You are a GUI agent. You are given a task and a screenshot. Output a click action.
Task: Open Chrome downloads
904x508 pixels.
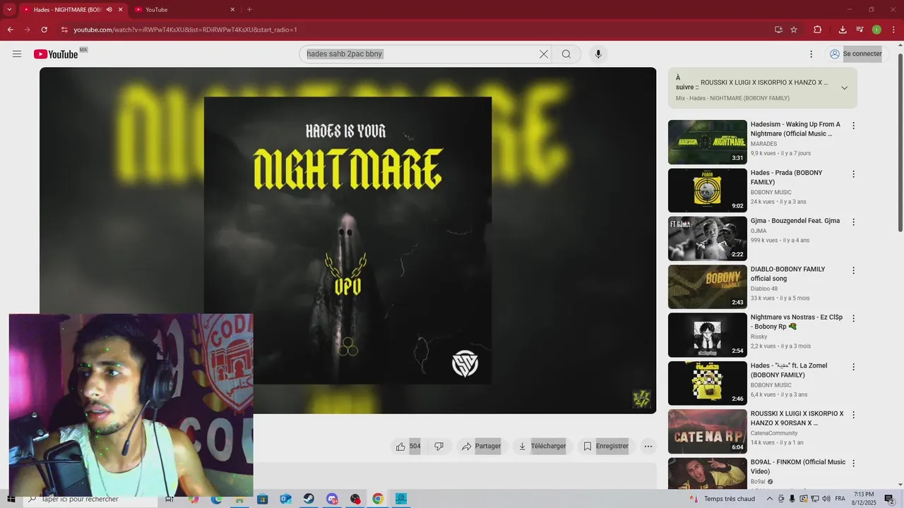[x=843, y=30]
